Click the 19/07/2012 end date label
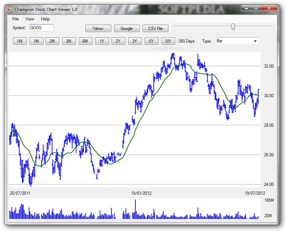287x232 pixels. [x=255, y=193]
